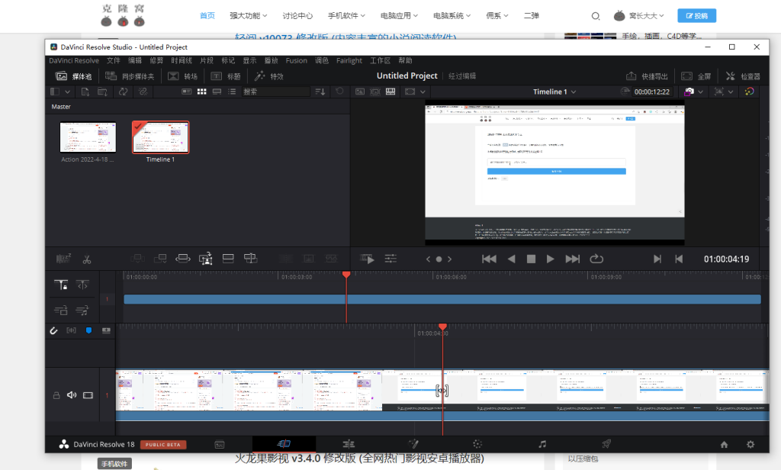Switch media pool to thumbnail grid view
Screen dimensions: 781x470
click(201, 92)
